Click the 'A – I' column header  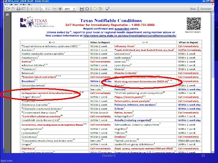pyautogui.click(x=52, y=43)
